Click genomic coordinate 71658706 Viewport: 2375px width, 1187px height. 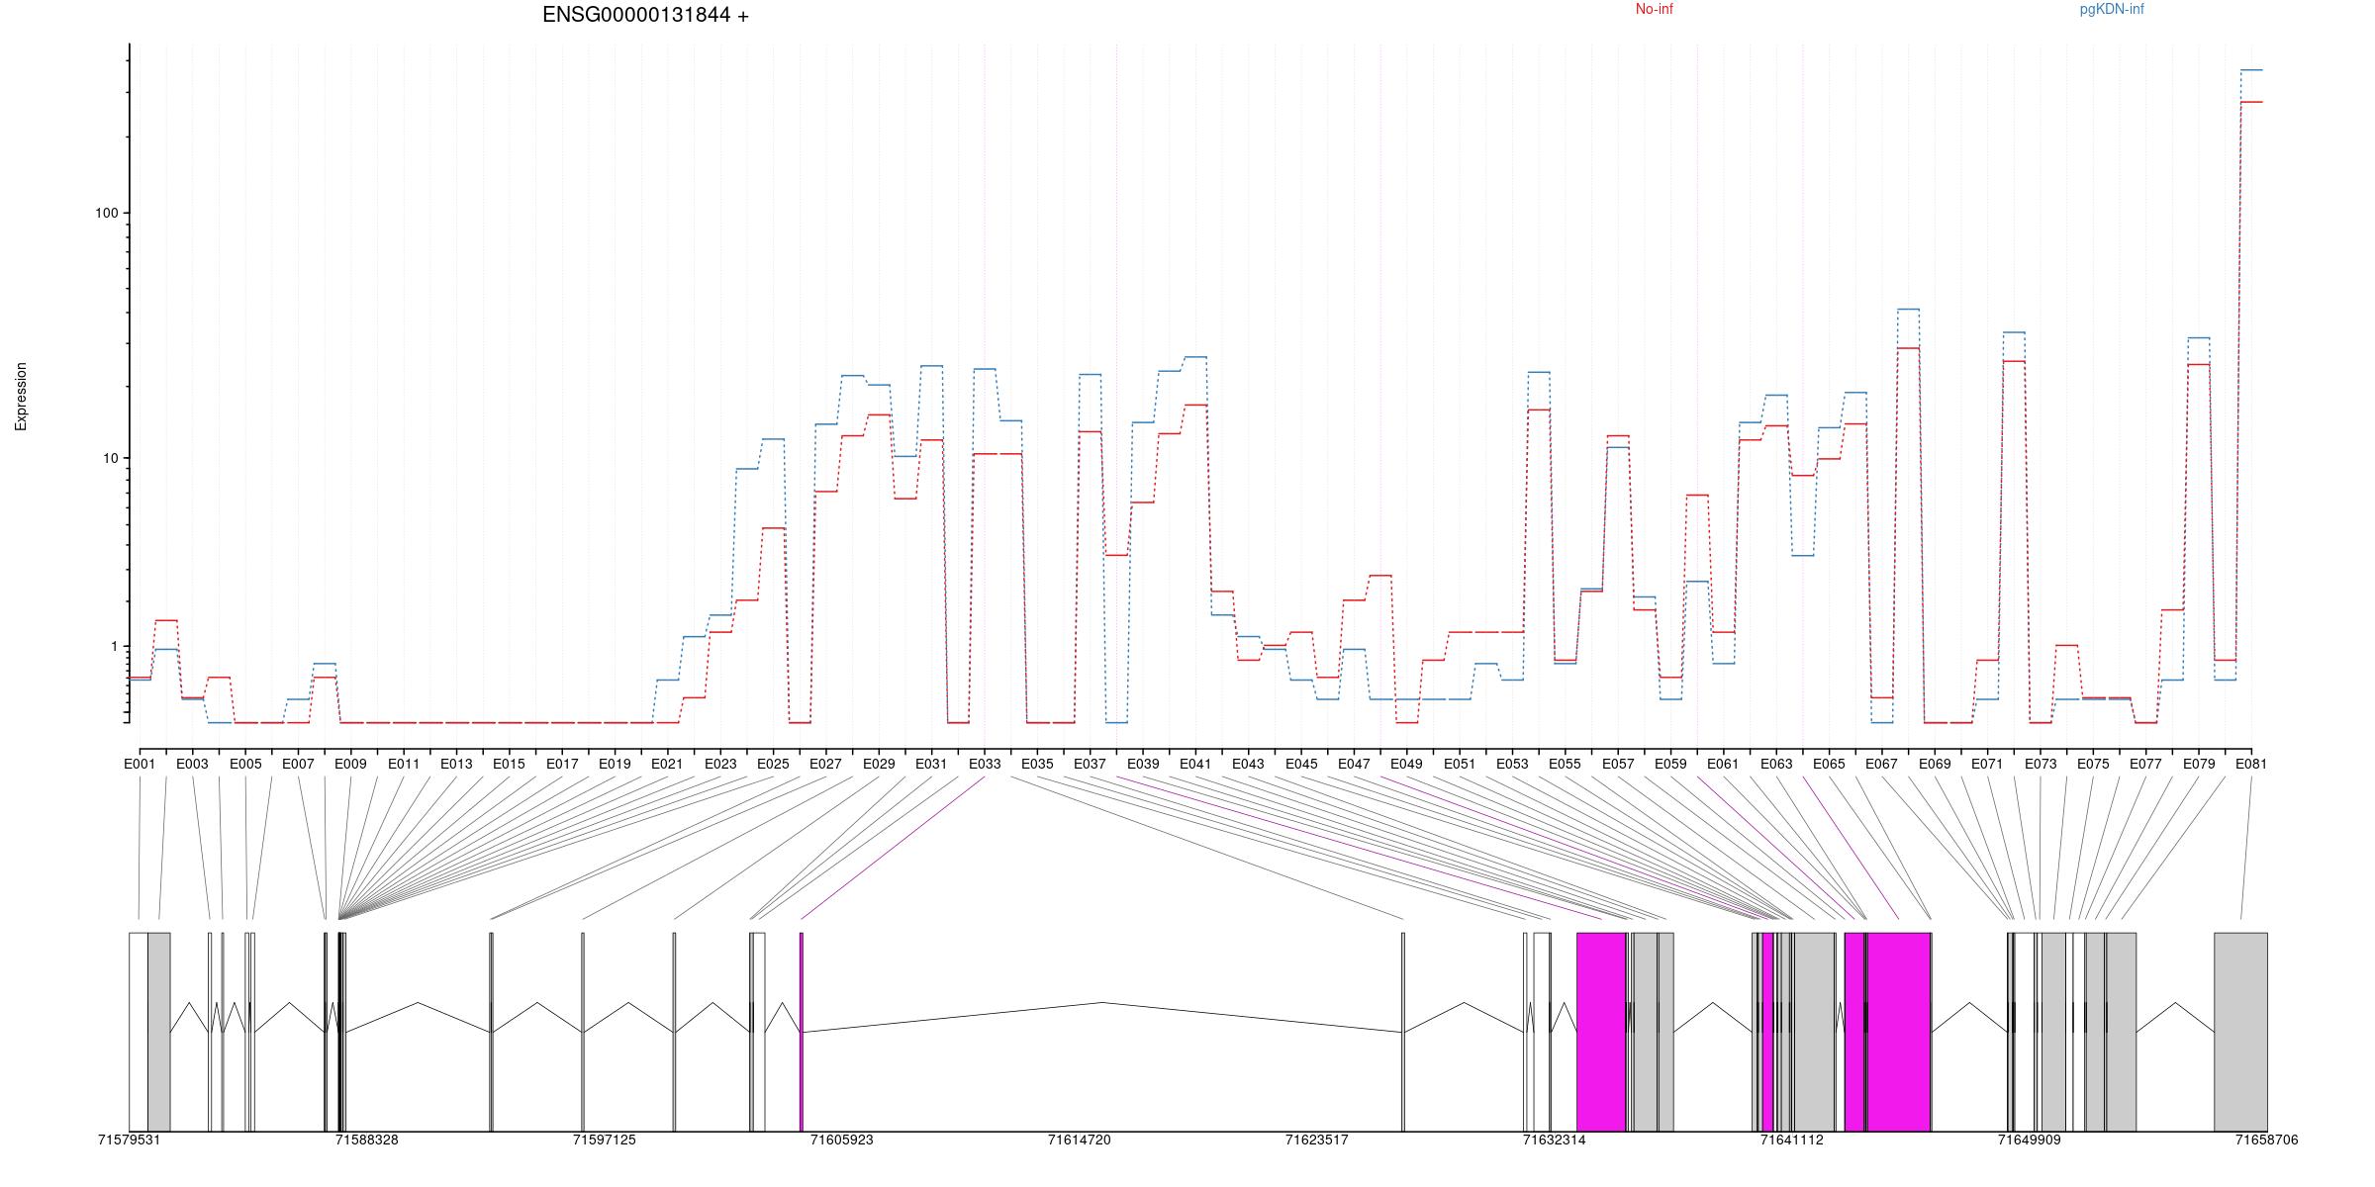click(2266, 1141)
